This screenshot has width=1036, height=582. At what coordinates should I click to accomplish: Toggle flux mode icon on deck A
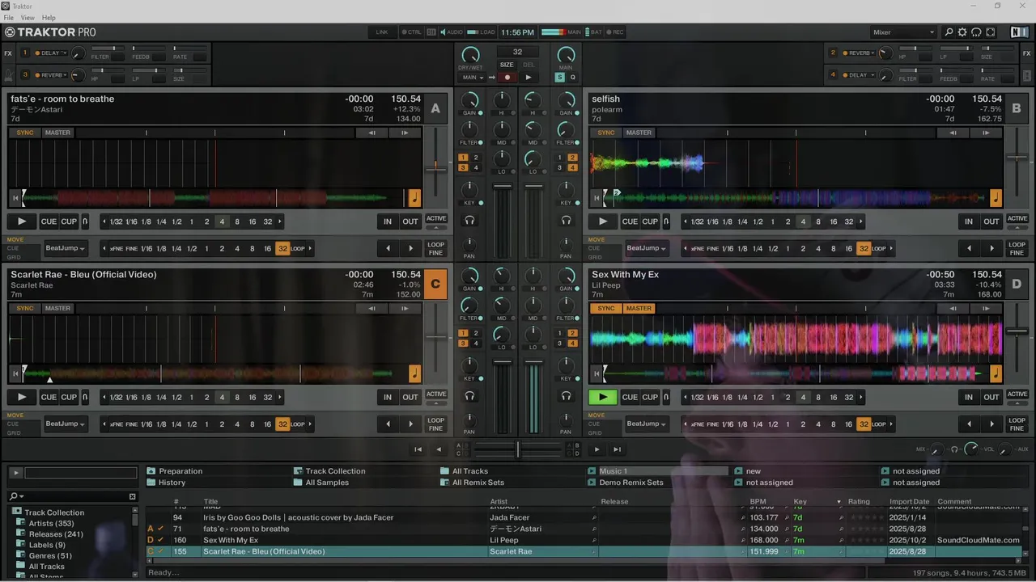click(x=84, y=221)
